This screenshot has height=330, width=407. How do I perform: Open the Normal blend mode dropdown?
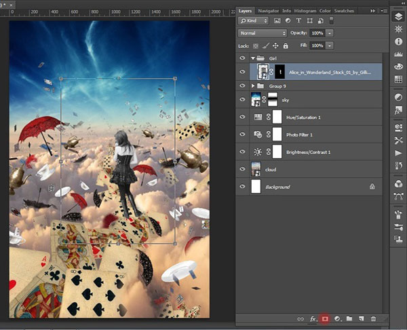[262, 33]
